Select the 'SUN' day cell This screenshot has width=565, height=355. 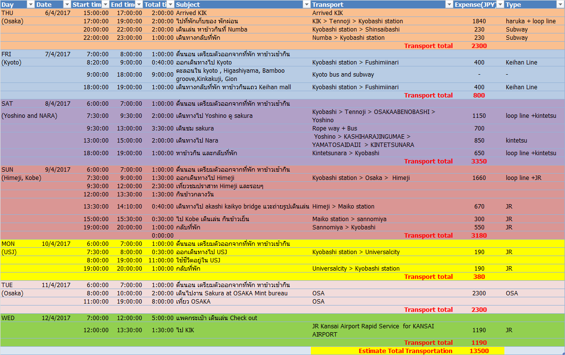pyautogui.click(x=7, y=170)
